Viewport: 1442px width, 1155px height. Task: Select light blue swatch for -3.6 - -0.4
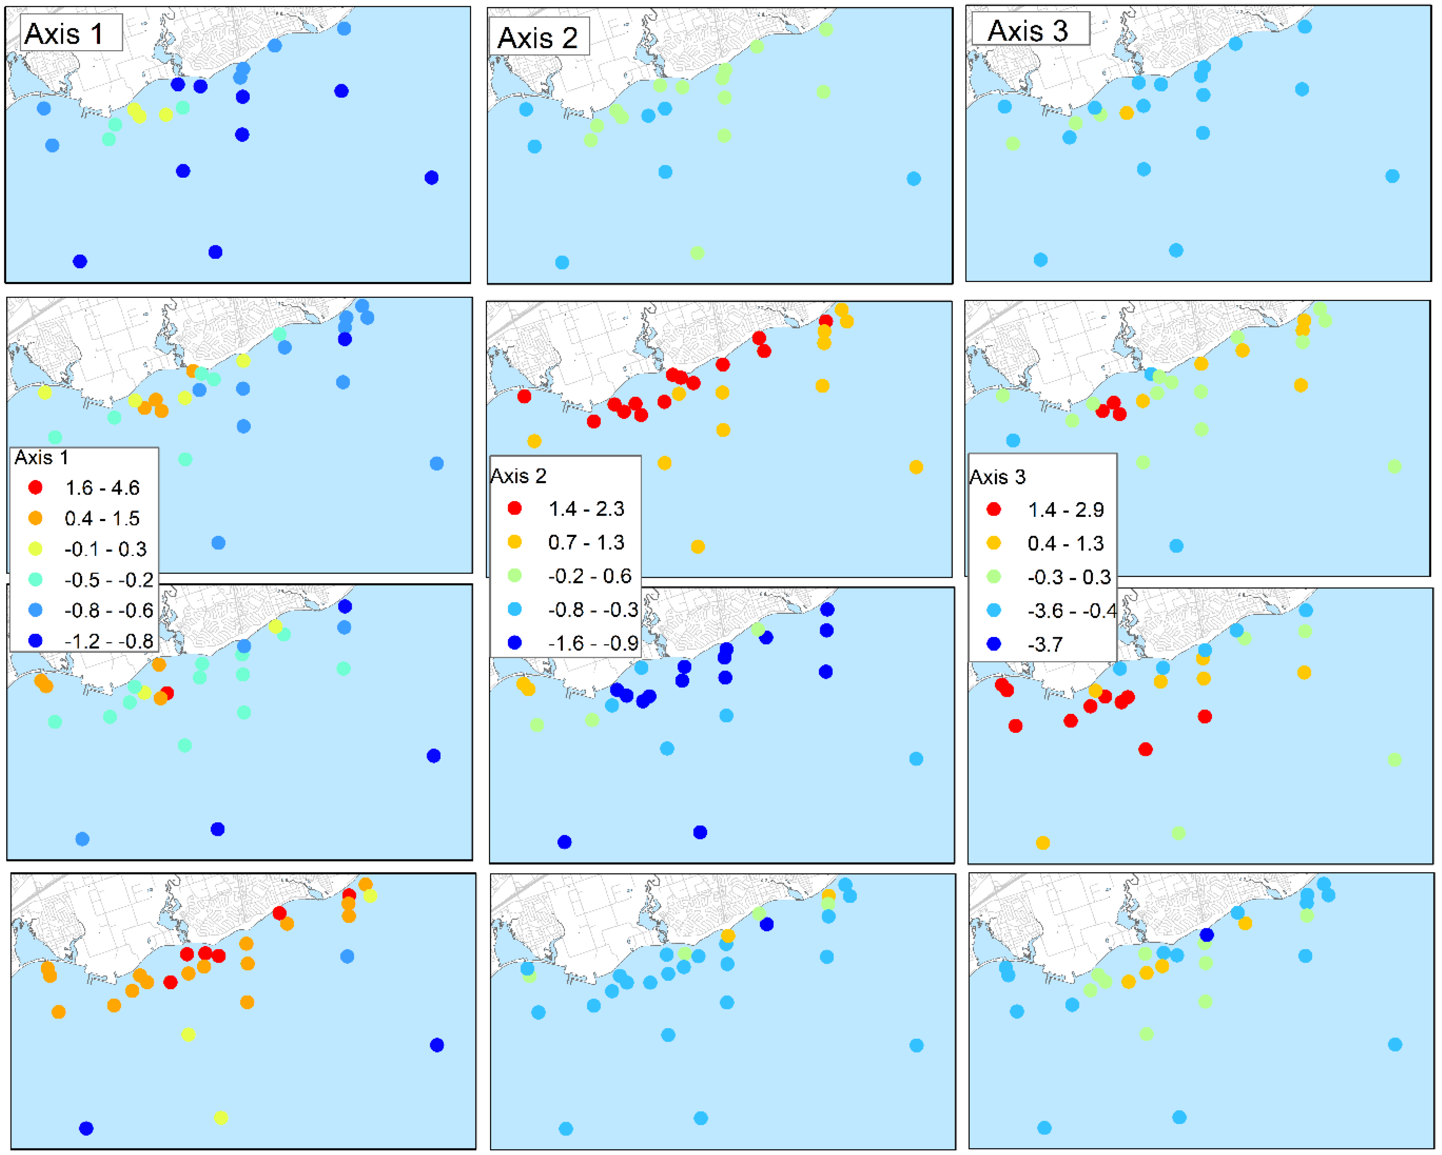point(994,610)
